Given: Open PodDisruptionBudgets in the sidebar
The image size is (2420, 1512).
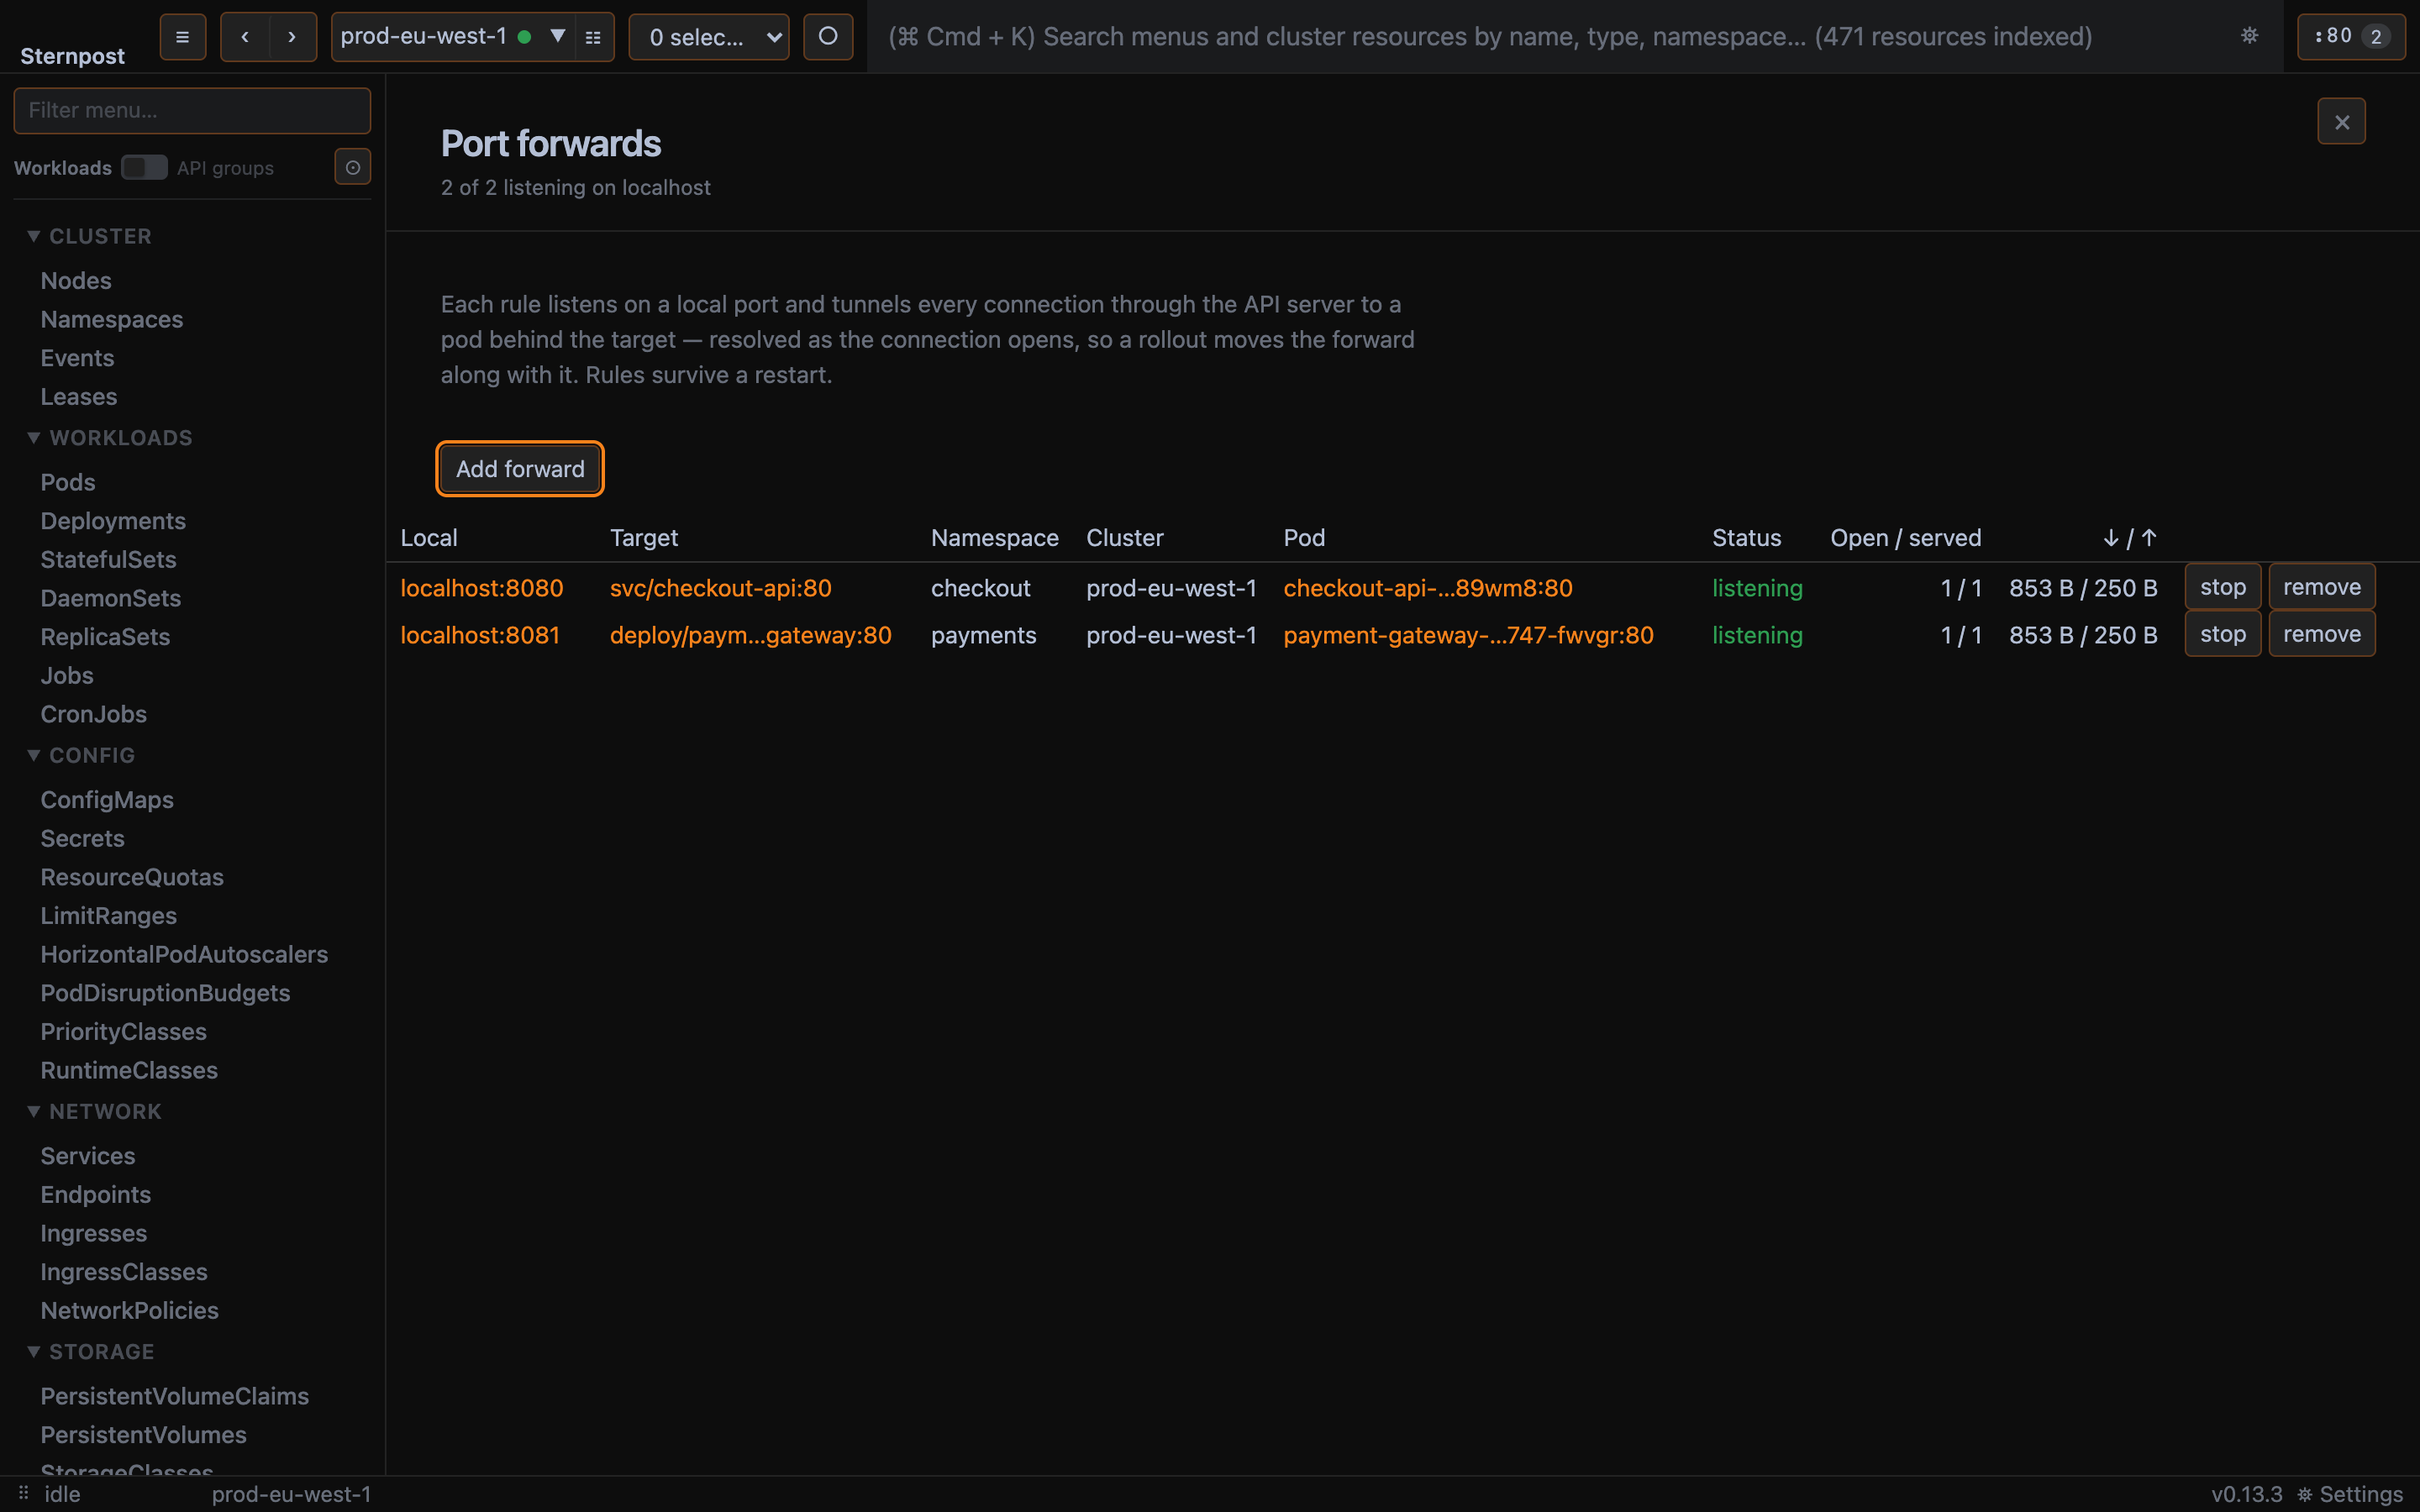Looking at the screenshot, I should 165,993.
